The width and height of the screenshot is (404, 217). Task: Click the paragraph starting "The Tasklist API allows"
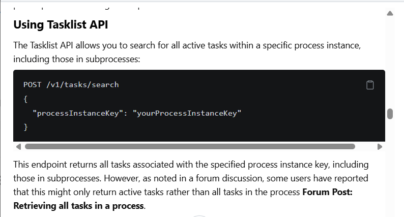[187, 52]
